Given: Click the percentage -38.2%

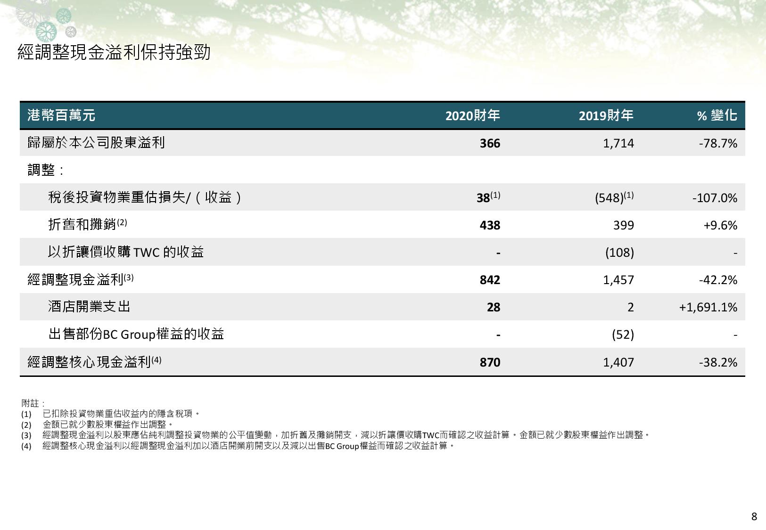Looking at the screenshot, I should pyautogui.click(x=718, y=362).
